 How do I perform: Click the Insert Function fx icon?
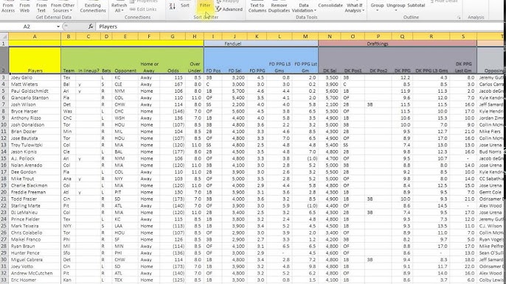click(x=91, y=26)
